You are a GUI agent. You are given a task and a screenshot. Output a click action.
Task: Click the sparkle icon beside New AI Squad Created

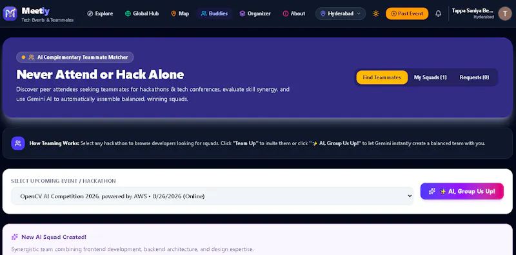(14, 237)
